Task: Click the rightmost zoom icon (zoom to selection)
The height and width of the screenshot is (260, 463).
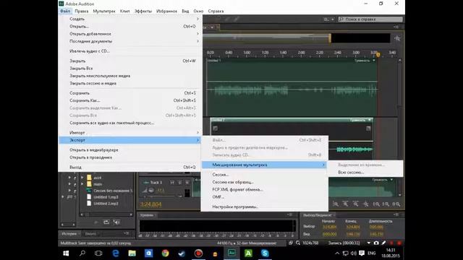Action: tap(396, 204)
